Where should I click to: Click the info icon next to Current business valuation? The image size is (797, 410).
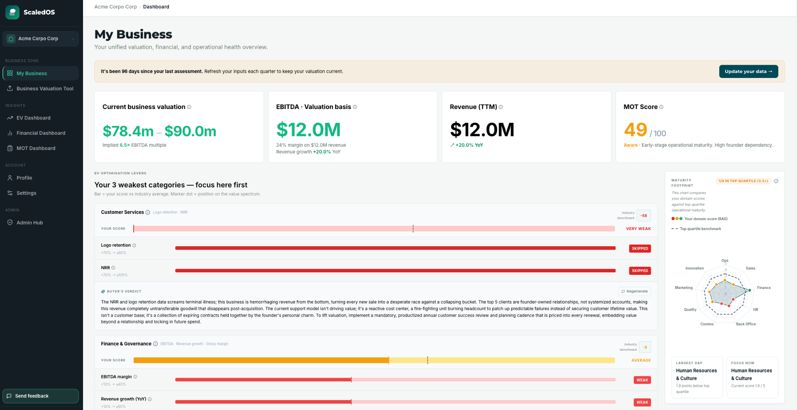(x=189, y=107)
